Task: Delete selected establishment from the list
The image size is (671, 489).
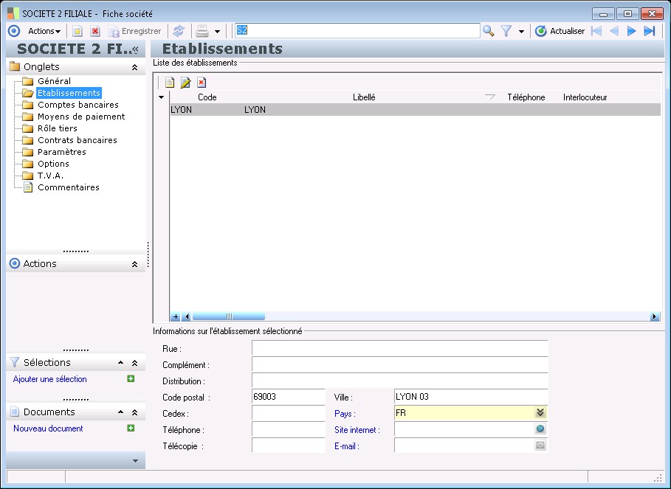Action: 202,83
